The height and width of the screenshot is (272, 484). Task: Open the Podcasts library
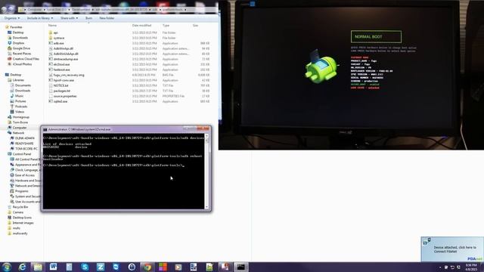[x=21, y=107]
